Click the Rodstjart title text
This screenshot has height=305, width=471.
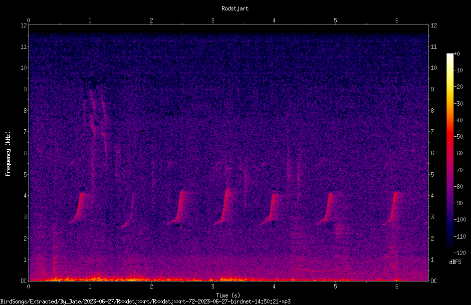(235, 8)
